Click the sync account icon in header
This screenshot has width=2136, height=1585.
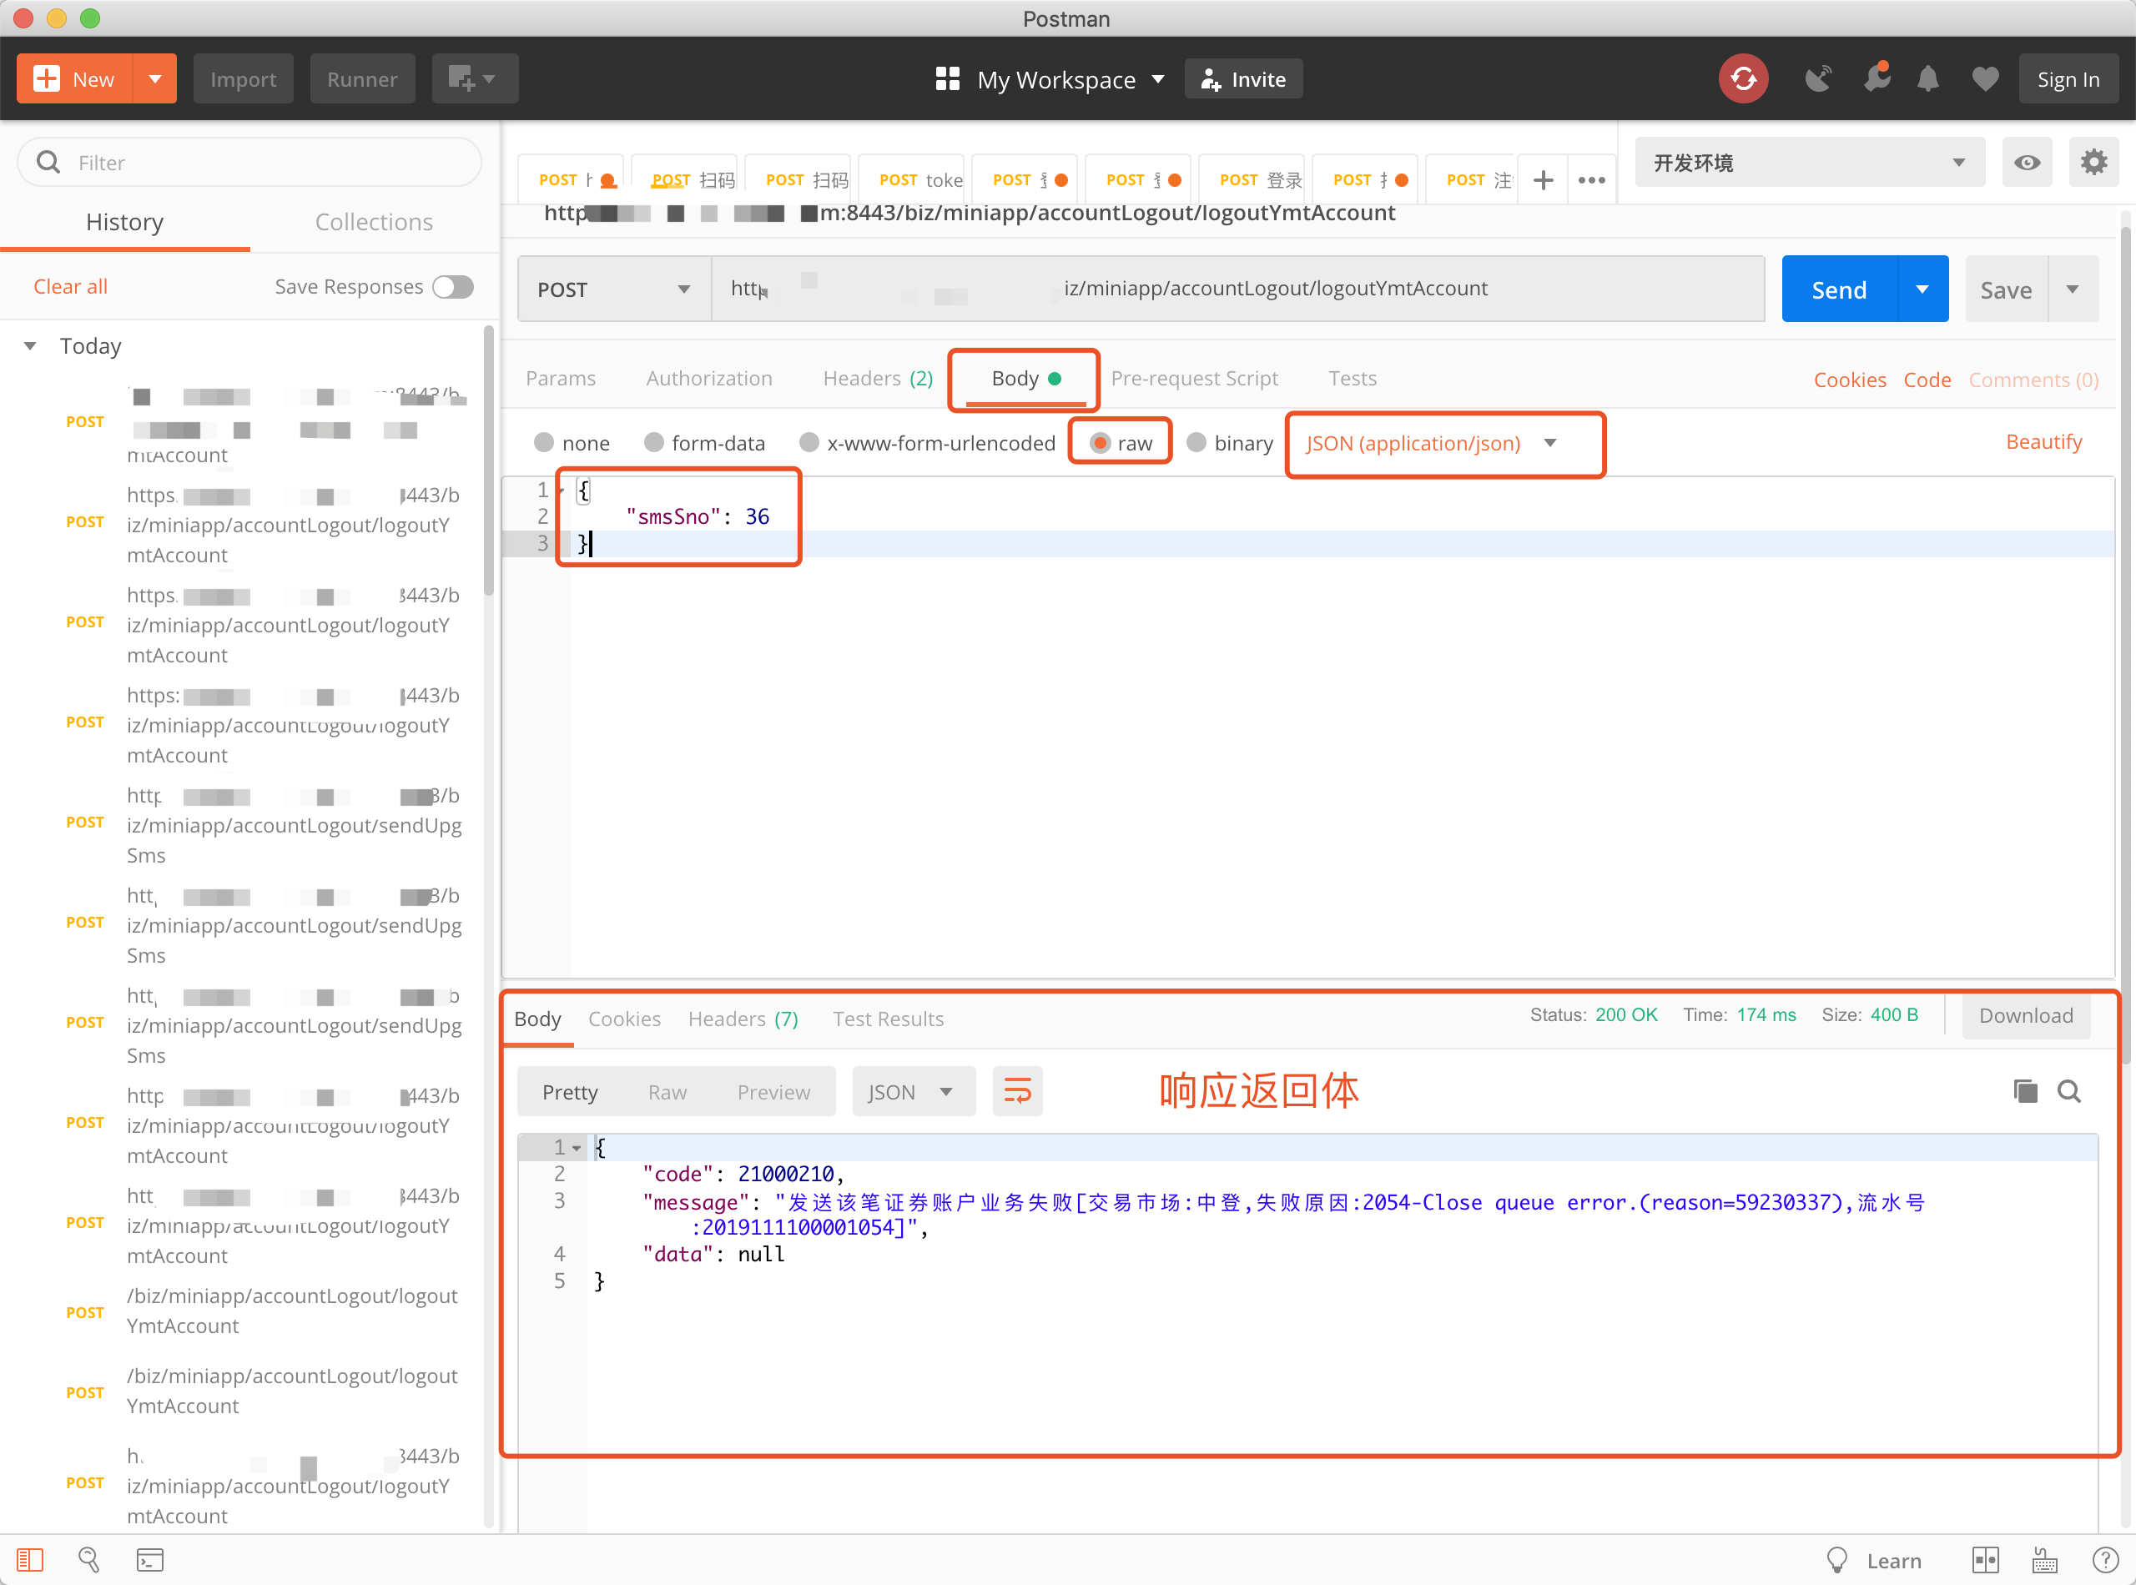click(1744, 78)
